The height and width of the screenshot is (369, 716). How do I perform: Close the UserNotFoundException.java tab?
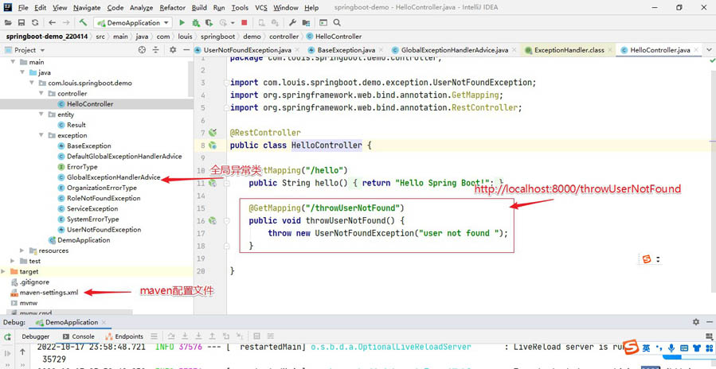pyautogui.click(x=297, y=50)
